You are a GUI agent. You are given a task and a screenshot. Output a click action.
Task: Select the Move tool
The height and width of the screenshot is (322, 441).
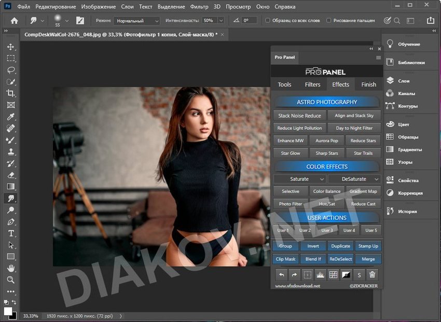point(11,47)
